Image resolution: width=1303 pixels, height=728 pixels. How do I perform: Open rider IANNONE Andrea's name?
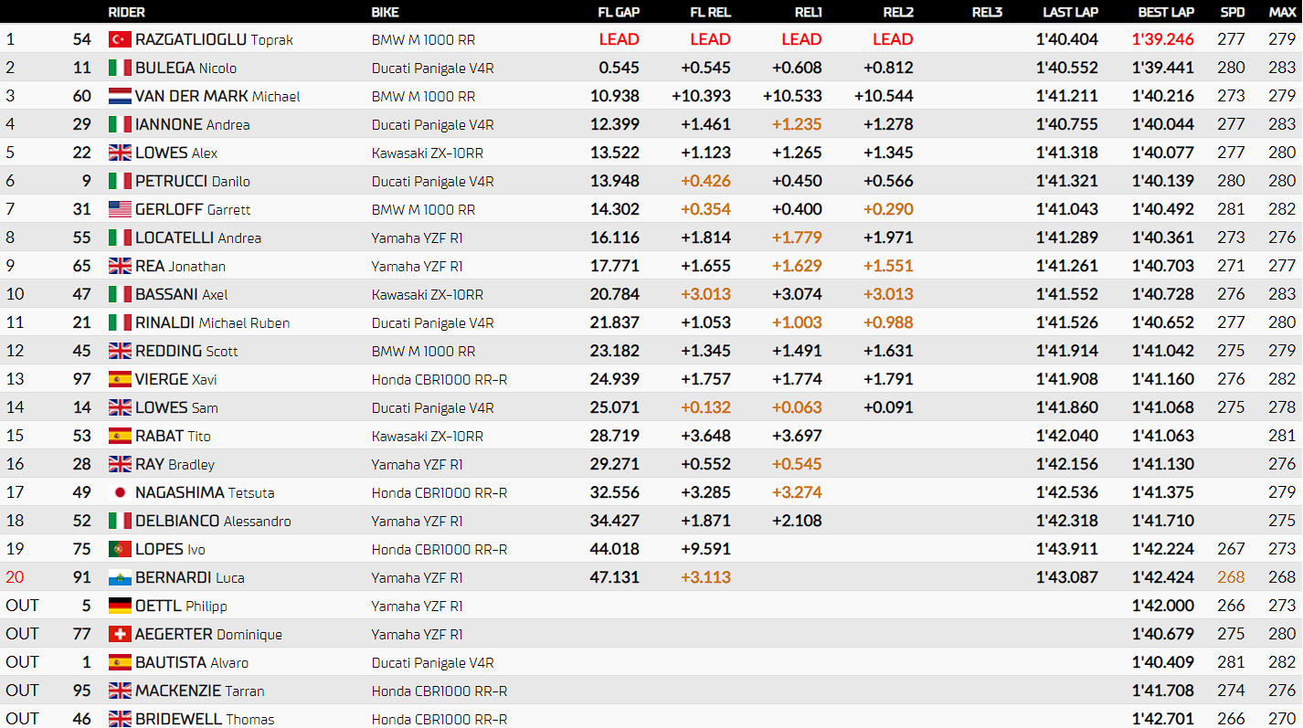pyautogui.click(x=192, y=124)
